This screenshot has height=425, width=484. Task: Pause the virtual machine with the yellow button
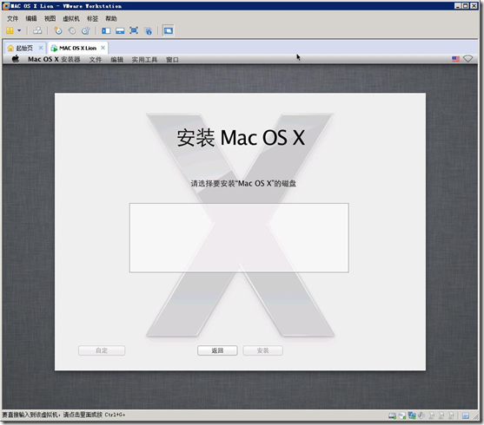(x=10, y=30)
